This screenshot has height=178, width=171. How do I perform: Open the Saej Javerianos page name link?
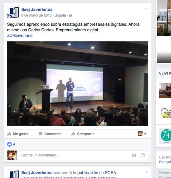coord(37,9)
